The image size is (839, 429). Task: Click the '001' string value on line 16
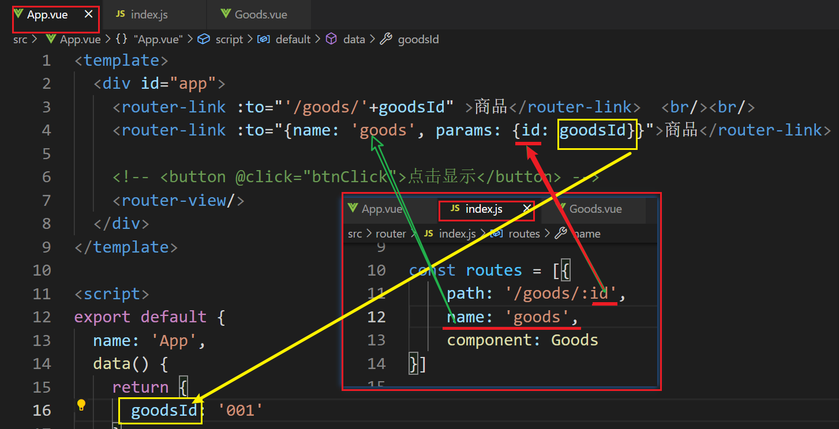tap(241, 410)
